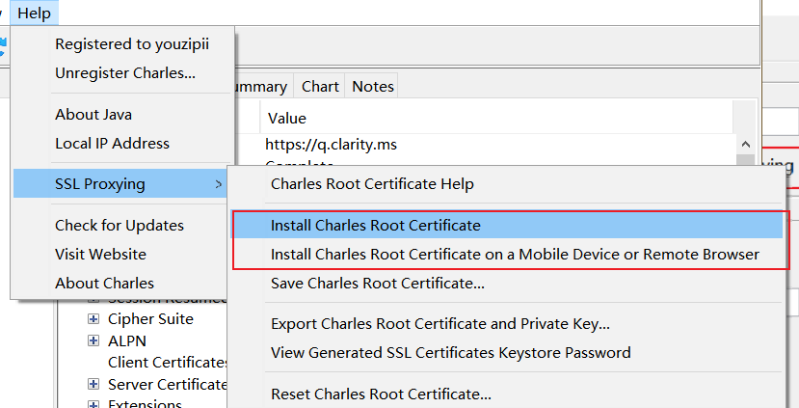Open the SSL Proxying submenu
The image size is (799, 408).
(x=120, y=183)
